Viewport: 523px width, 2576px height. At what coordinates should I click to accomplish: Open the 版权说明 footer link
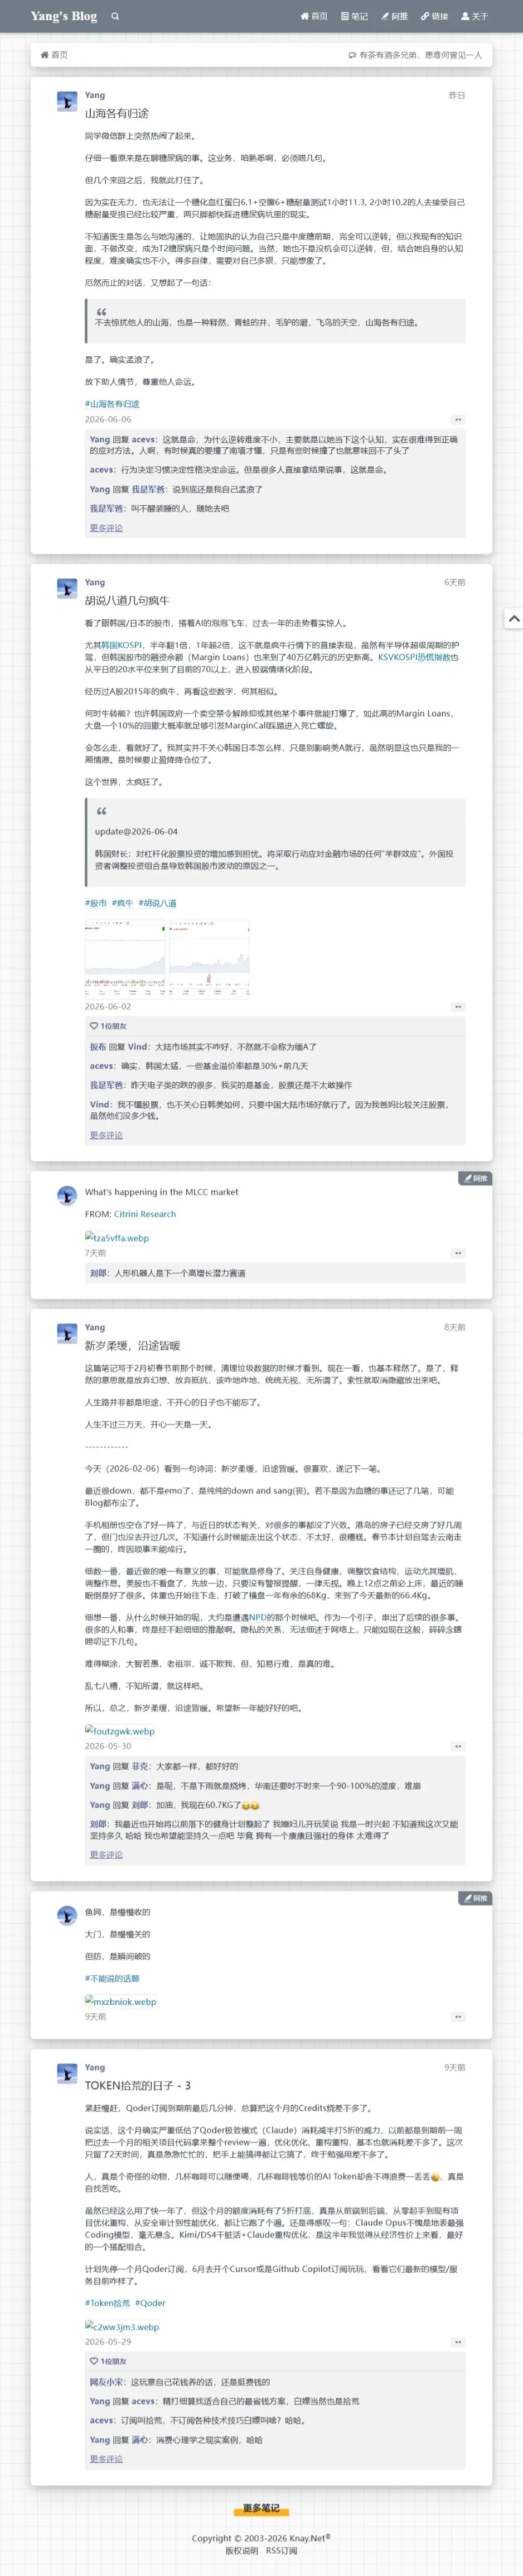click(241, 2551)
